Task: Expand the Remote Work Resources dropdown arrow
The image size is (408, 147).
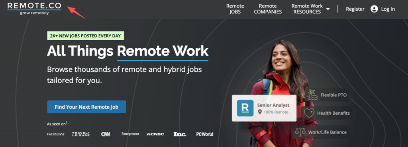Action: pos(328,9)
